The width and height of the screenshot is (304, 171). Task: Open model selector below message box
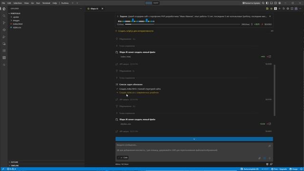click(x=122, y=164)
